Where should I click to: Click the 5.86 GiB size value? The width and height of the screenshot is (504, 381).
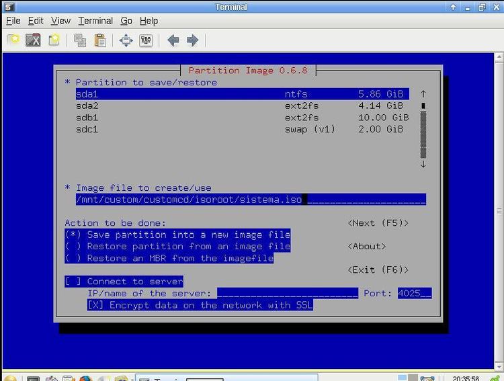(x=381, y=94)
